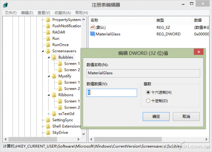Select the 十进制(D) decimal radio button

point(148,101)
